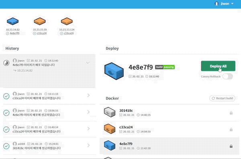
Task: Click the success check icon for 16:40:14 entry
Action: 6,129
